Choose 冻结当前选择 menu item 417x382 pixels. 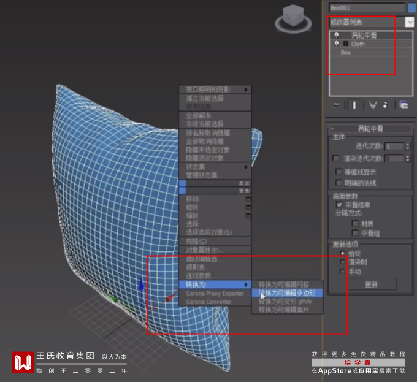pyautogui.click(x=215, y=124)
